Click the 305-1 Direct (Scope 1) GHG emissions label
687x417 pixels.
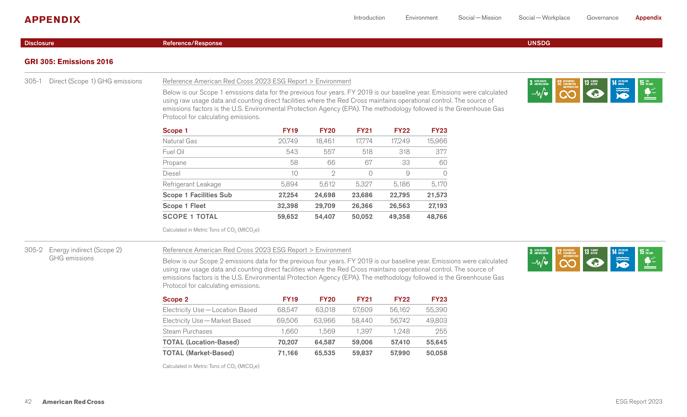click(x=83, y=81)
